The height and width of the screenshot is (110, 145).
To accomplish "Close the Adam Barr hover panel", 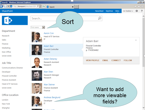I will pyautogui.click(x=136, y=40).
